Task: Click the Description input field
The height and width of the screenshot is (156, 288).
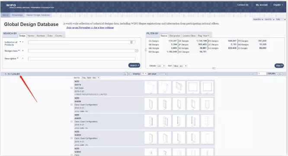Action: tap(82, 59)
